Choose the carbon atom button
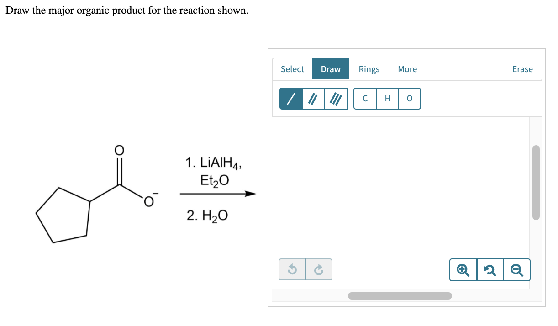Viewport: 558px width, 326px height. point(365,99)
